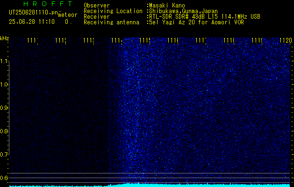This screenshot has height=187, width=294.
Task: Click the 1115 time marker
Action: [x=145, y=41]
